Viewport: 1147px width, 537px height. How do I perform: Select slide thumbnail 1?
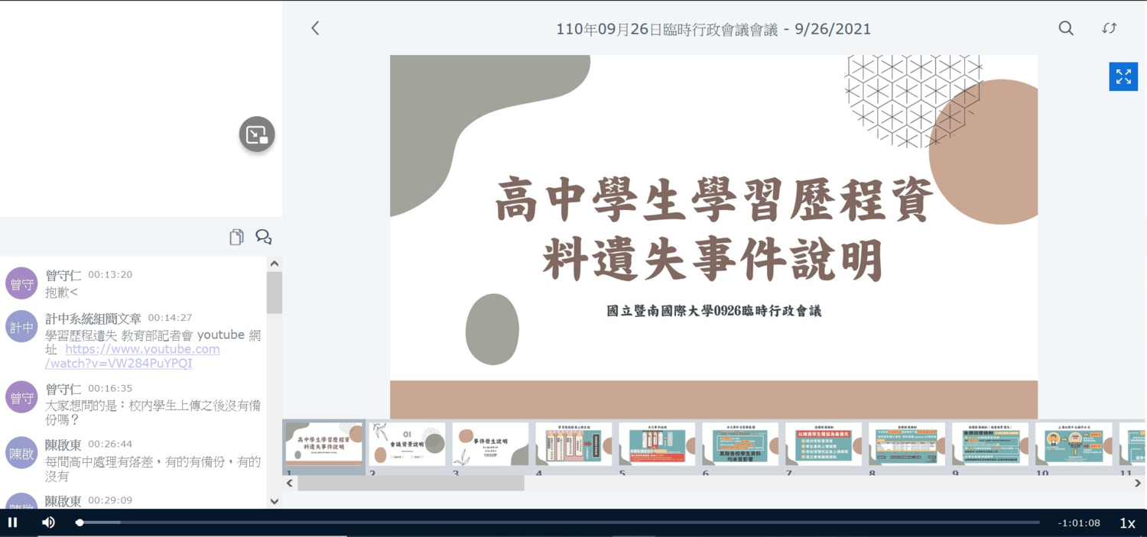coord(324,444)
